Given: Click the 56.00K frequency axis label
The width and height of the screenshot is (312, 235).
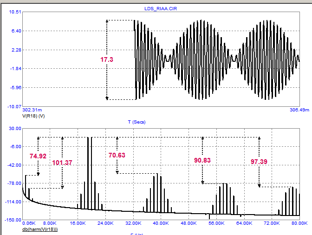Looking at the screenshot, I should pyautogui.click(x=216, y=223).
